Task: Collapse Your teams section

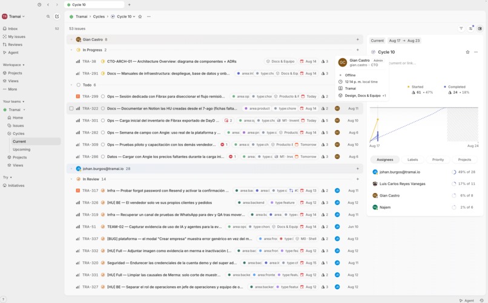Action: 14,102
